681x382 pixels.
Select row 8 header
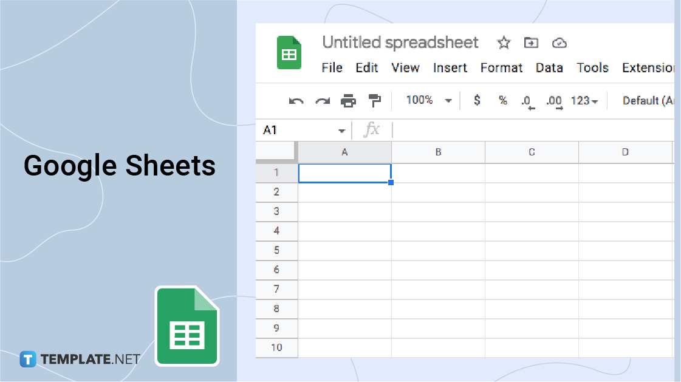[x=276, y=309]
